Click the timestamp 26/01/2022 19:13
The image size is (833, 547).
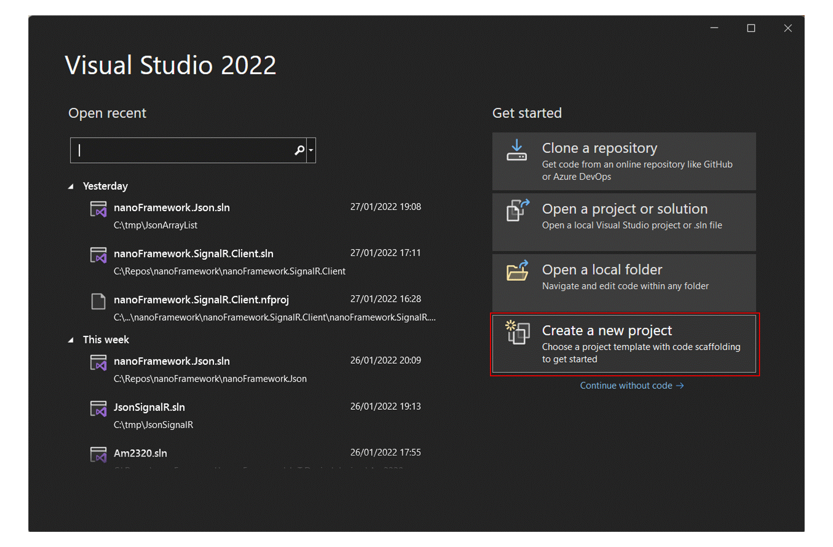(x=386, y=406)
